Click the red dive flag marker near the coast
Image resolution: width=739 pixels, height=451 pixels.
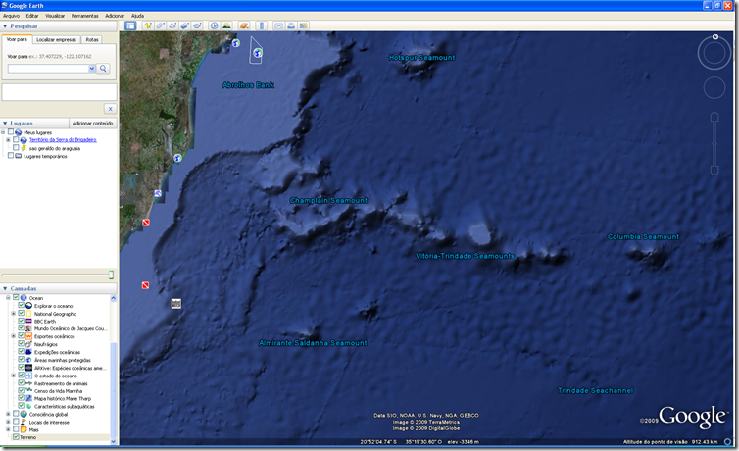[x=146, y=223]
